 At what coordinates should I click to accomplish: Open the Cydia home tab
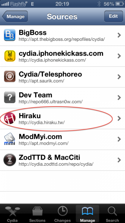coord(12,214)
